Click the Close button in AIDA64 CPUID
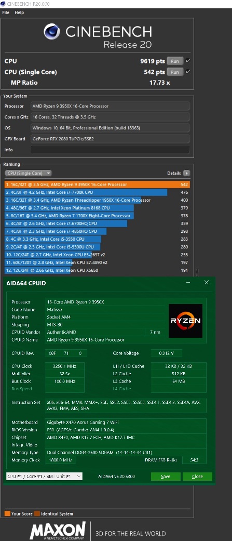This screenshot has height=541, width=232. tap(198, 477)
